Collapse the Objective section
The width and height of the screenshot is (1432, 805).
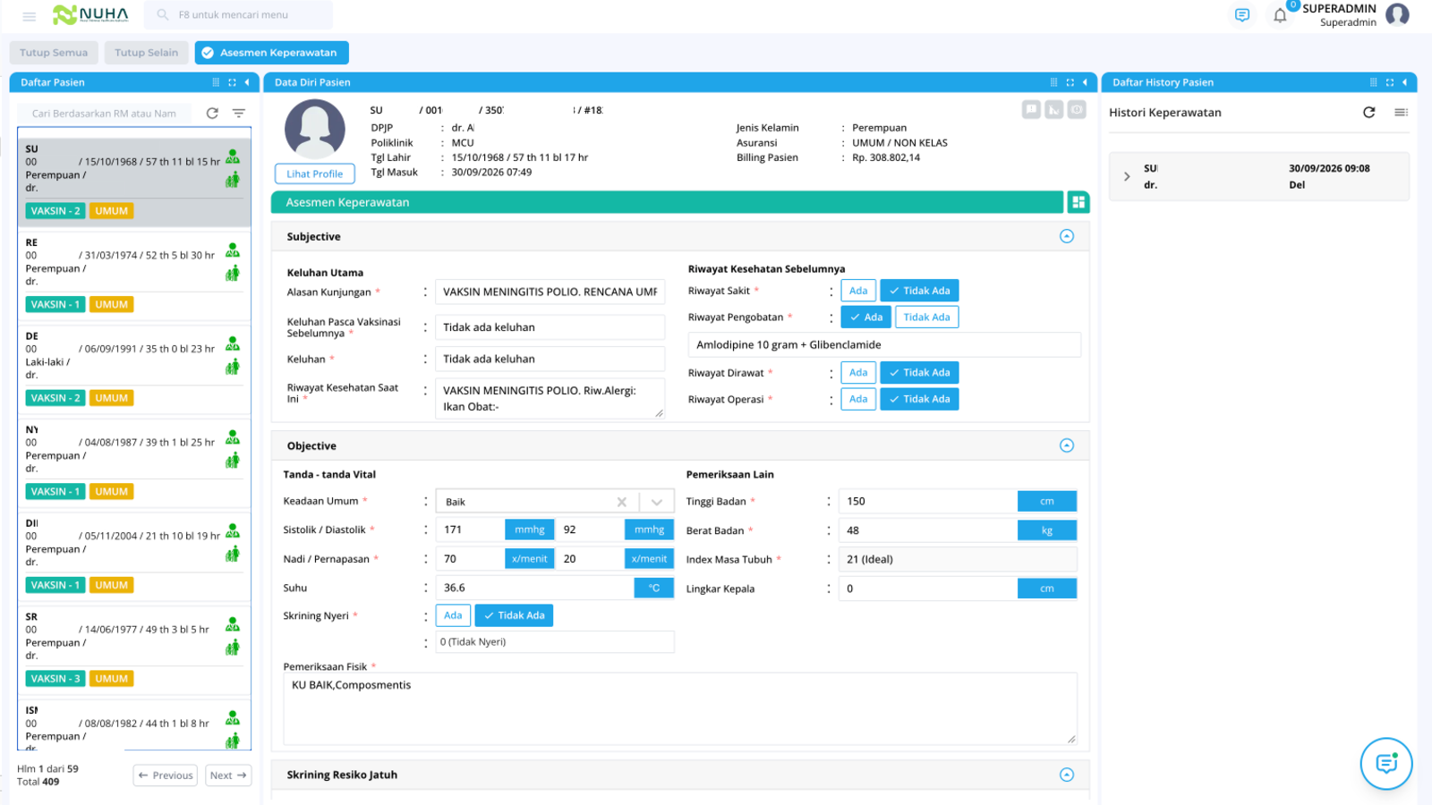pos(1066,445)
